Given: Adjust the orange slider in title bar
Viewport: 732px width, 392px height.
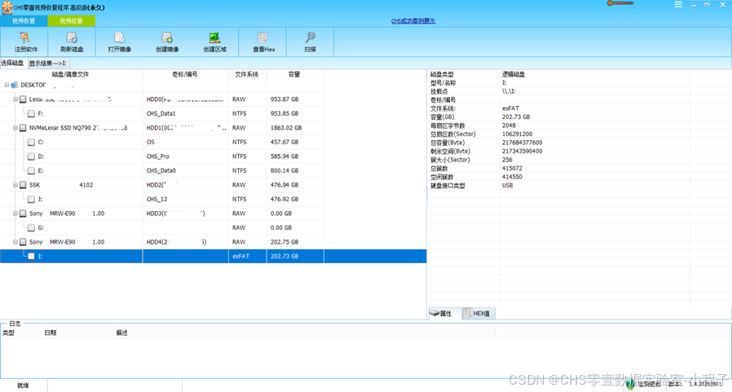Looking at the screenshot, I should point(620,3).
